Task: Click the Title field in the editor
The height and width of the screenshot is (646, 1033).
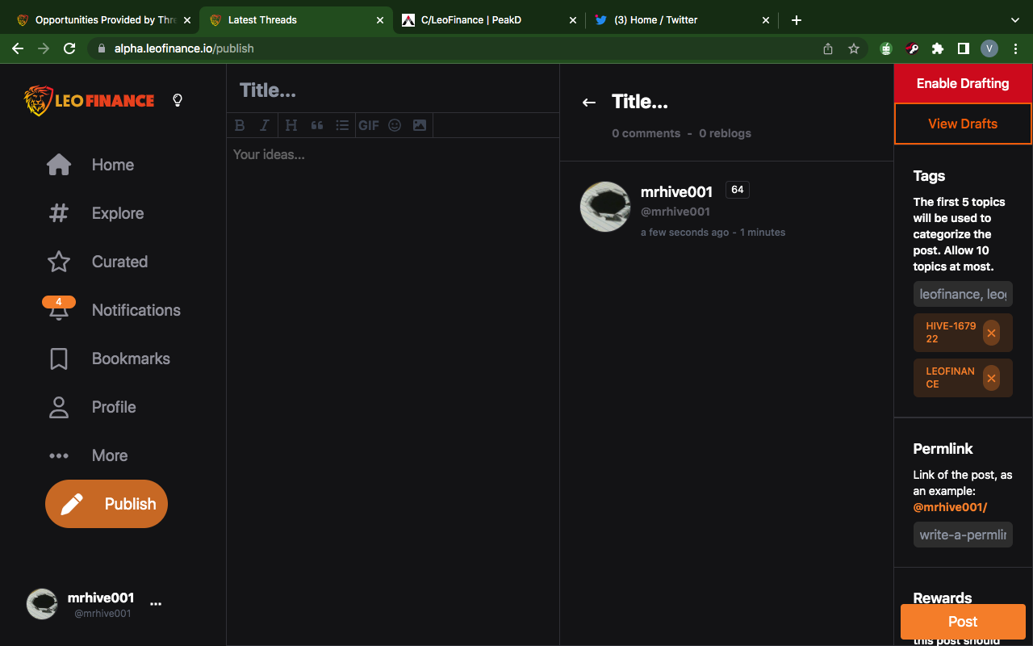Action: point(392,90)
